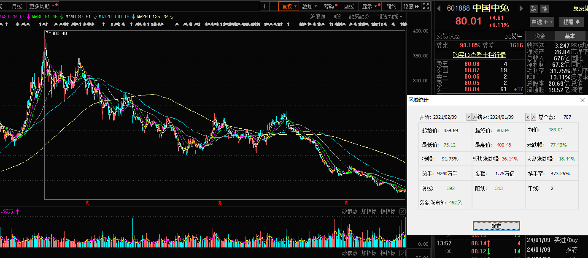The width and height of the screenshot is (588, 258).
Task: Click 确定 button in 区域统计 dialog
Action: (496, 226)
